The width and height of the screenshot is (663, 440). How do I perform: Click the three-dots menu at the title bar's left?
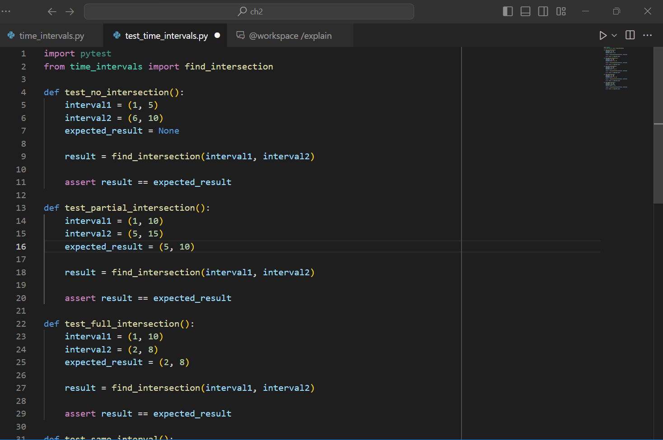tap(6, 11)
